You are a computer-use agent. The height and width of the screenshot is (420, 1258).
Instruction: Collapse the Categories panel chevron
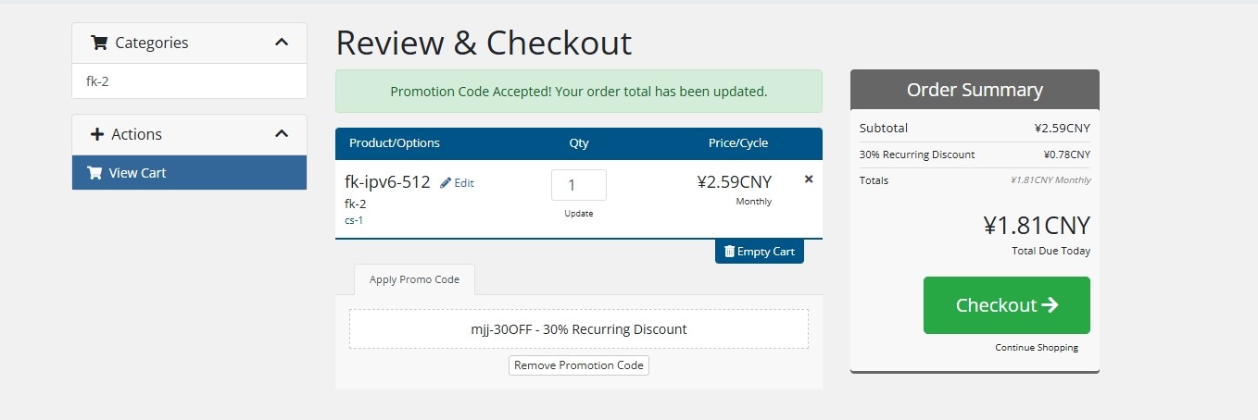pyautogui.click(x=282, y=43)
